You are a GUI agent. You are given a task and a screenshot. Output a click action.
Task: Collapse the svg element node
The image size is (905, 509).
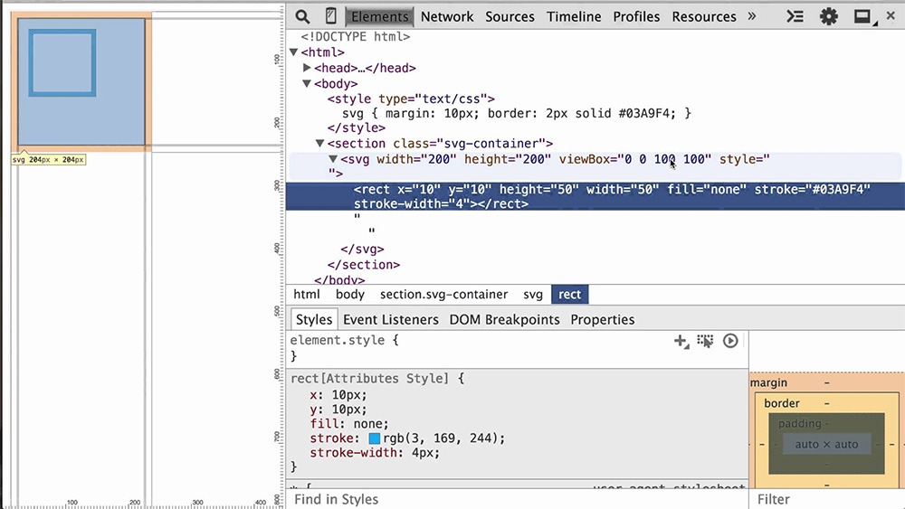pyautogui.click(x=333, y=158)
